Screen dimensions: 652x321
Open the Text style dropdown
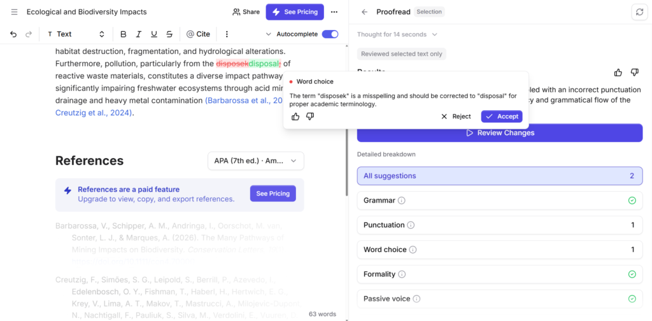pyautogui.click(x=76, y=34)
